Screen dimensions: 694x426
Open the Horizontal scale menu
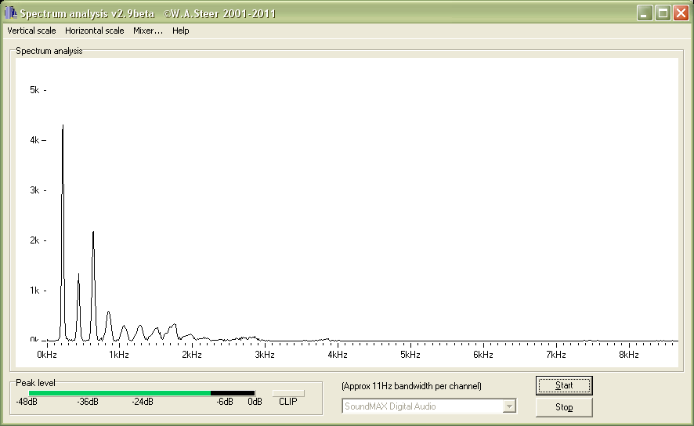tap(94, 31)
